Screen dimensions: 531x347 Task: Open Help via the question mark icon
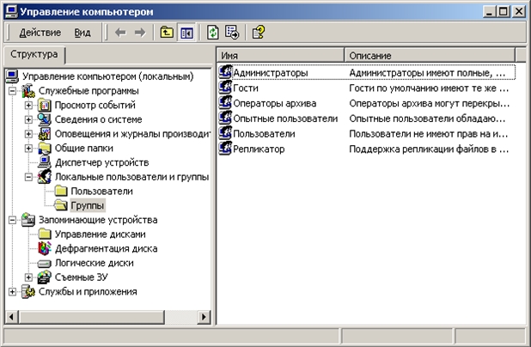click(x=259, y=32)
